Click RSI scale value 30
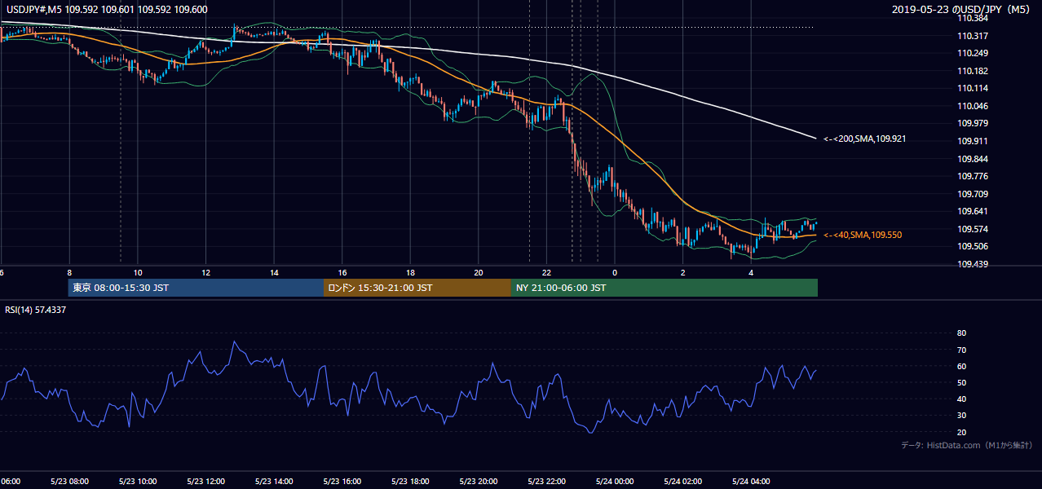 [962, 416]
